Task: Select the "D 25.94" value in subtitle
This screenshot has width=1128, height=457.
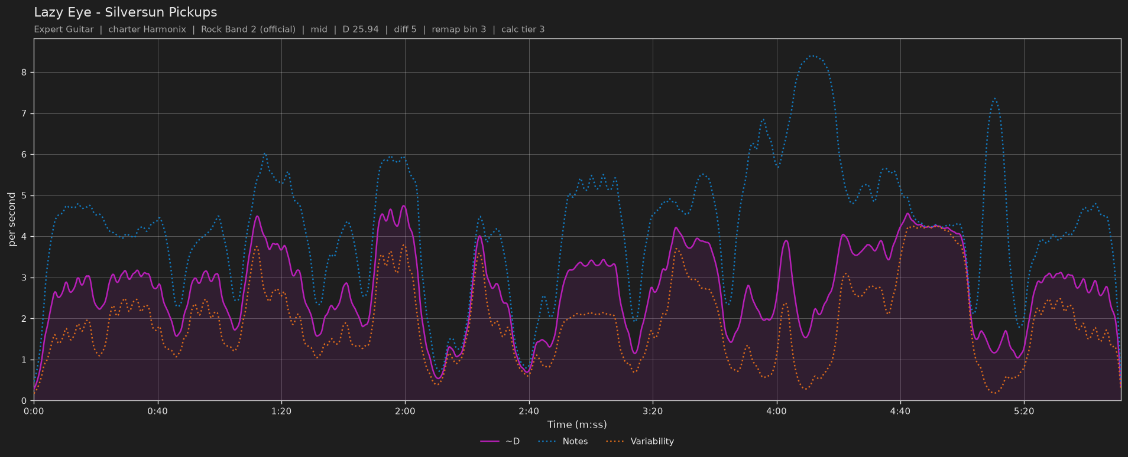Action: (x=361, y=30)
